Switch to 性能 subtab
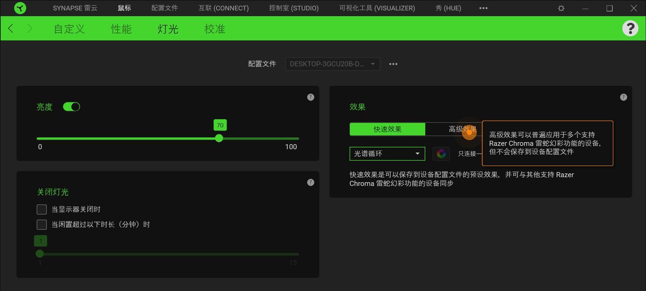The image size is (646, 291). click(121, 29)
